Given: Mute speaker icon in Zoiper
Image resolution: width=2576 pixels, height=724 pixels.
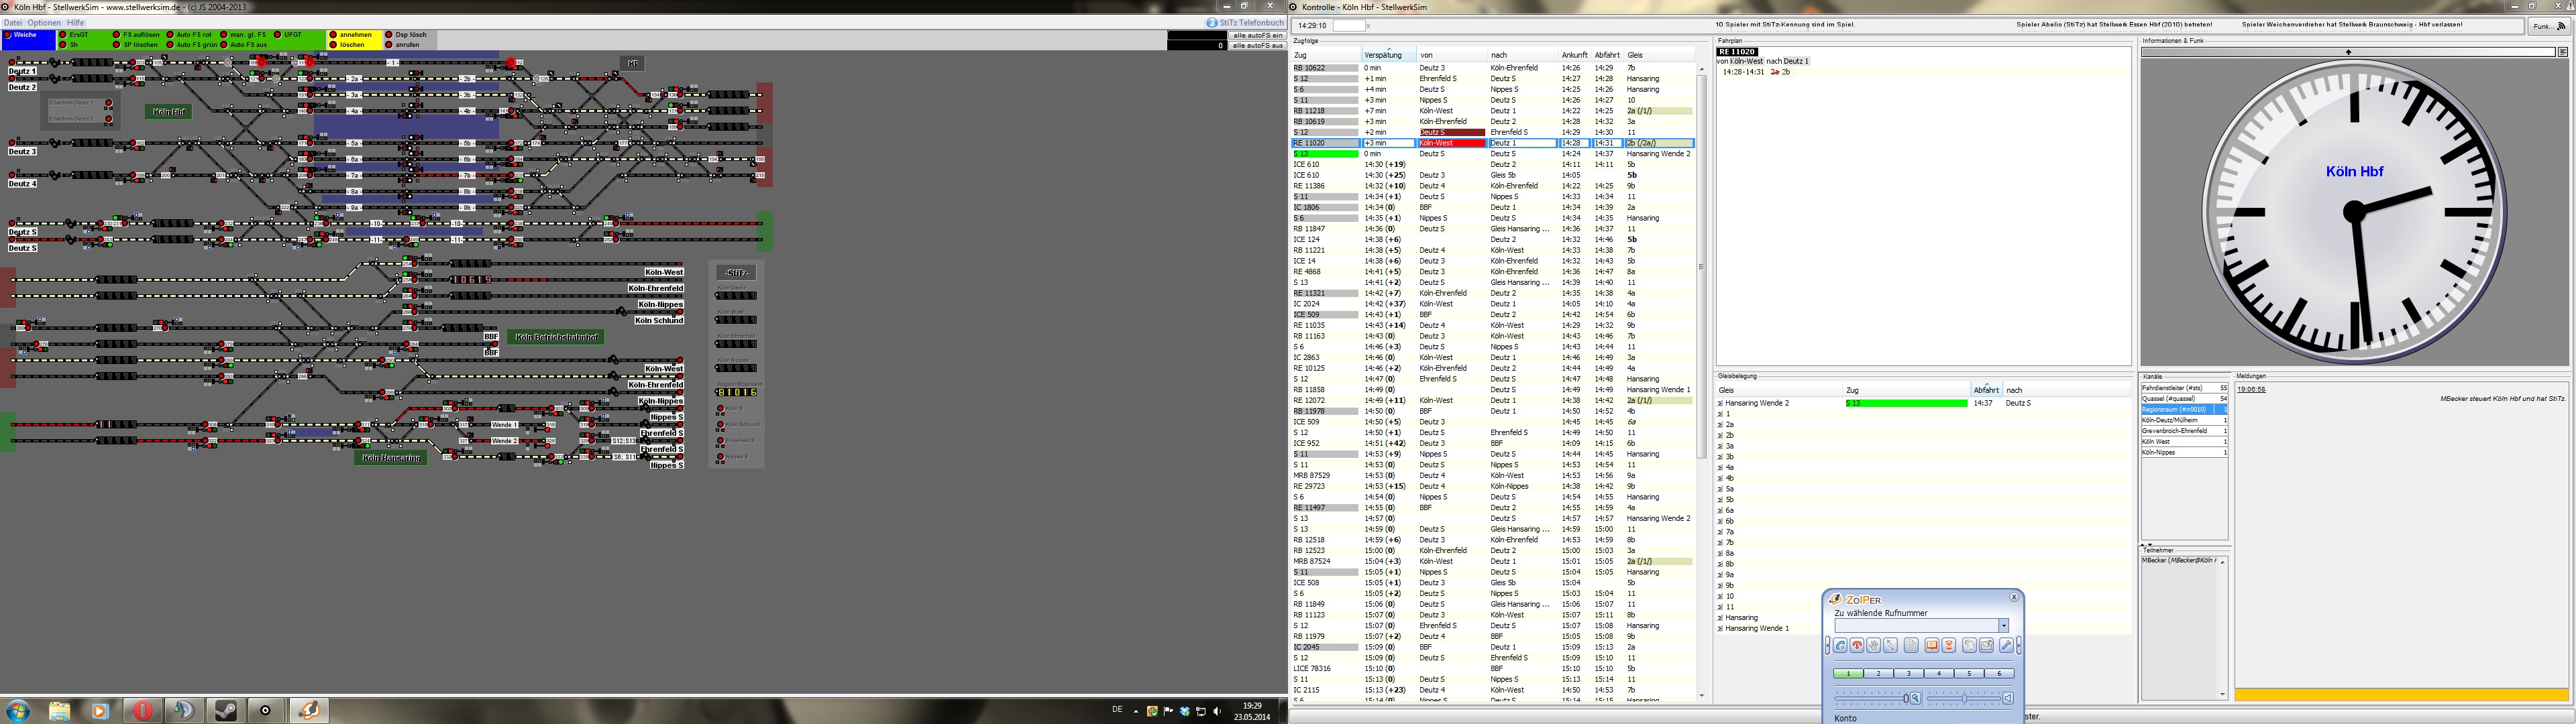Looking at the screenshot, I should pos(2008,698).
